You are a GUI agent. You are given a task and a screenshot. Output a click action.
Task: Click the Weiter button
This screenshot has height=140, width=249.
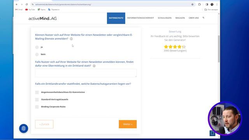pos(128,124)
